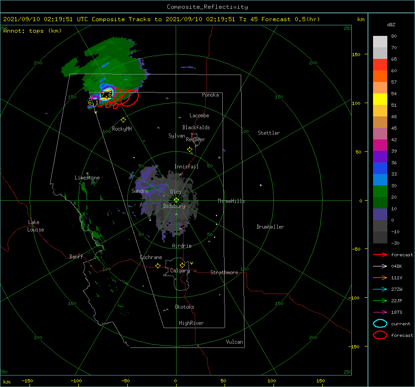
Task: Click the yellow radar-center diamond at Olds
Action: point(176,200)
